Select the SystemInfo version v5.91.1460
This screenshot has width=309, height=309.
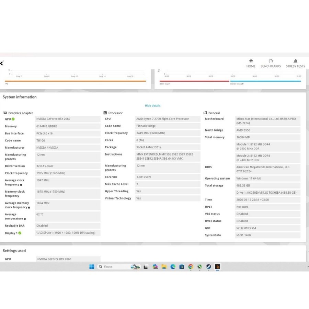pos(267,235)
